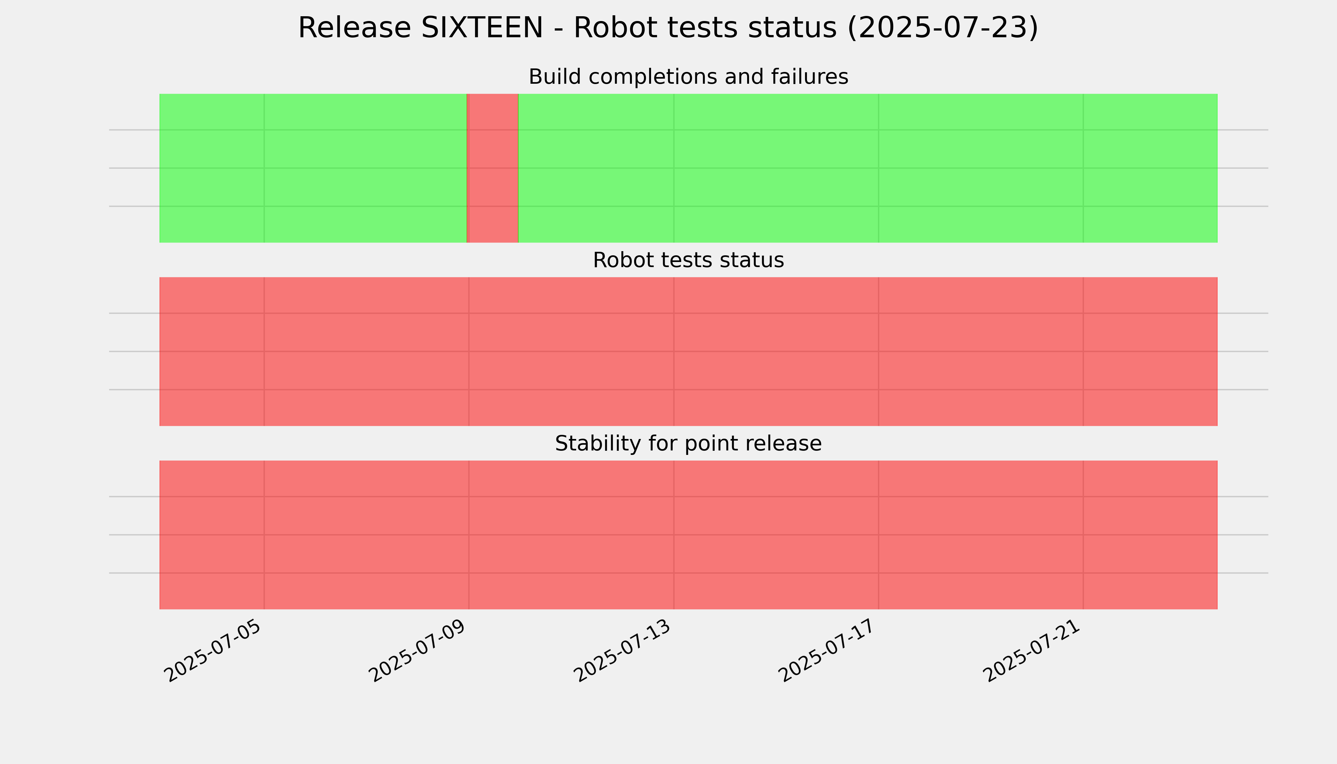Click Stability area between 07-13 and 07-17
The image size is (1337, 764).
pyautogui.click(x=776, y=535)
